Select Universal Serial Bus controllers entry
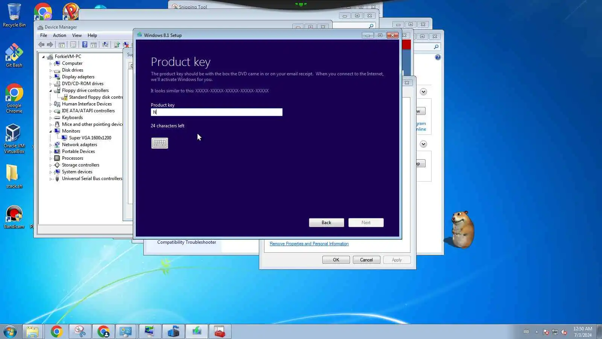The width and height of the screenshot is (602, 339). tap(92, 179)
